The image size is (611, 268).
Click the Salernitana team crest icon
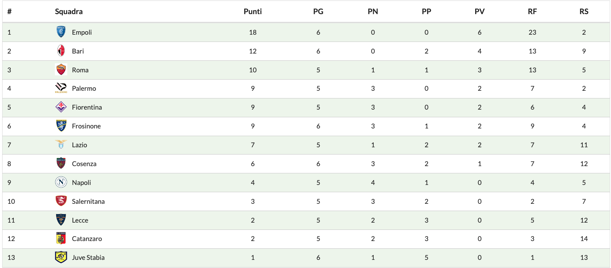(x=61, y=201)
